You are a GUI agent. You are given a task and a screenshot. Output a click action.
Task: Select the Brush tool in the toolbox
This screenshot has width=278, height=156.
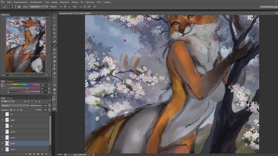[x=54, y=45]
